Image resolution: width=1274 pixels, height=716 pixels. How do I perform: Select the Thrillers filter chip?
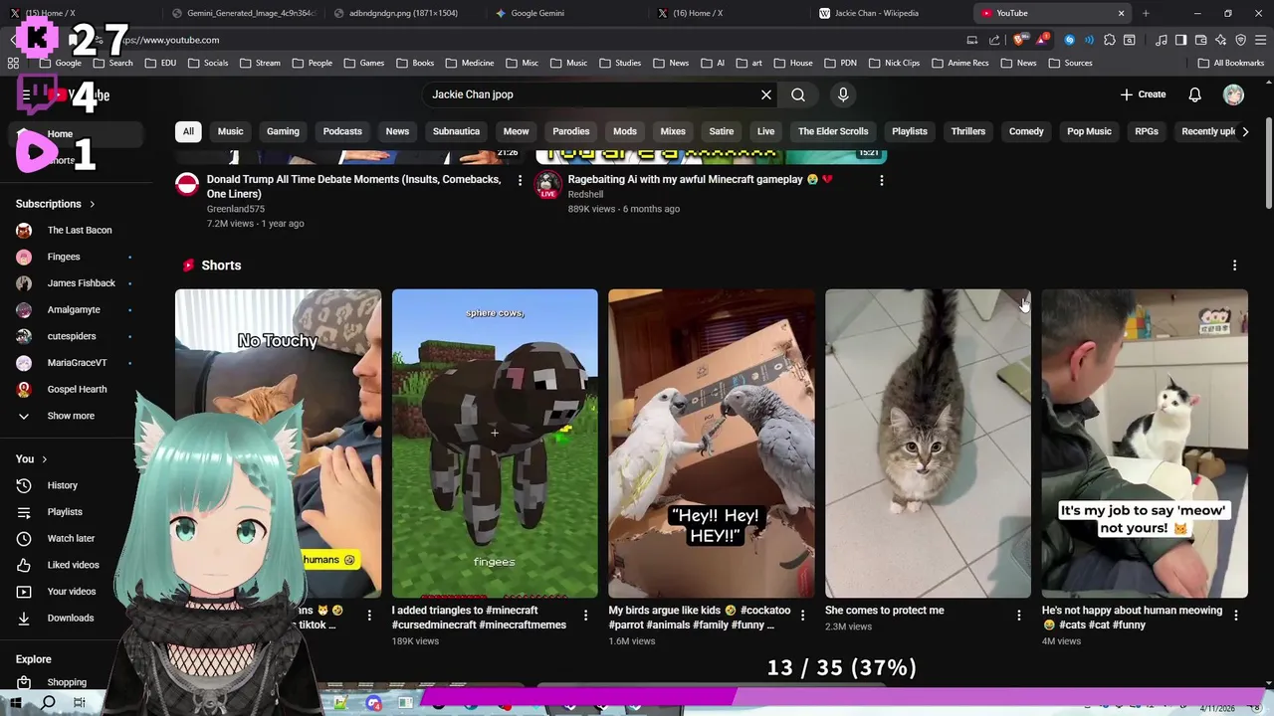[967, 131]
